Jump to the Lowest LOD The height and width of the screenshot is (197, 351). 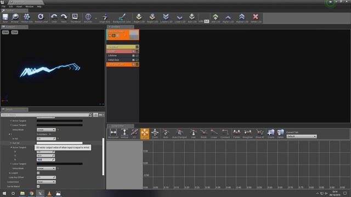pos(166,18)
